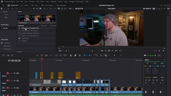The width and height of the screenshot is (171, 96).
Task: Open the Playback menu
Action: (53, 2)
